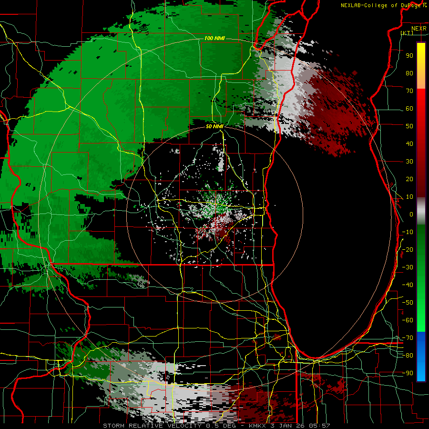Click the -40 value on the velocity scale
The image size is (429, 429).
pyautogui.click(x=408, y=285)
